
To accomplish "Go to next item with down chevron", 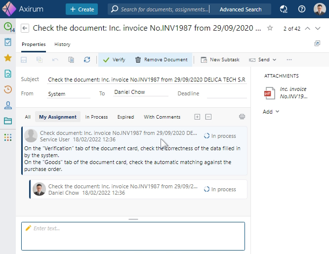I will point(318,28).
